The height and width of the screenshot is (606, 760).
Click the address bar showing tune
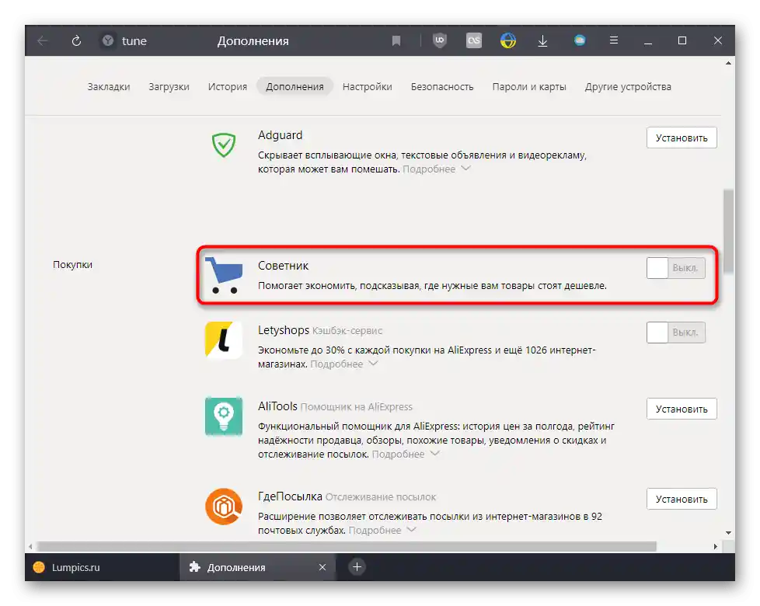point(134,40)
